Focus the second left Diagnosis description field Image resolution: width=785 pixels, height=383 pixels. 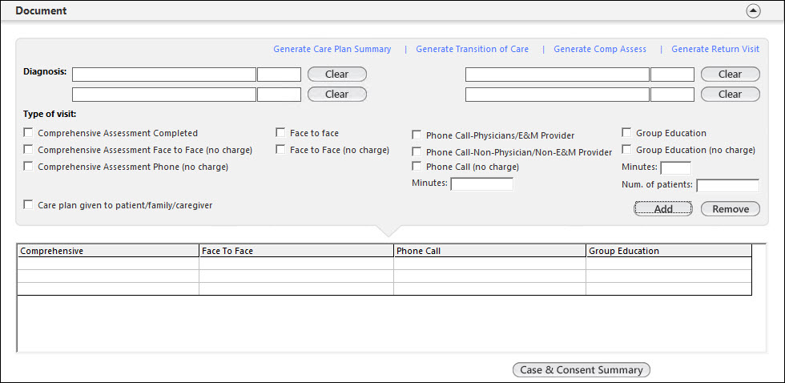pos(164,95)
